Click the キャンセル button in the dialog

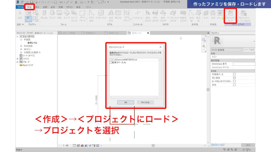click(x=145, y=102)
